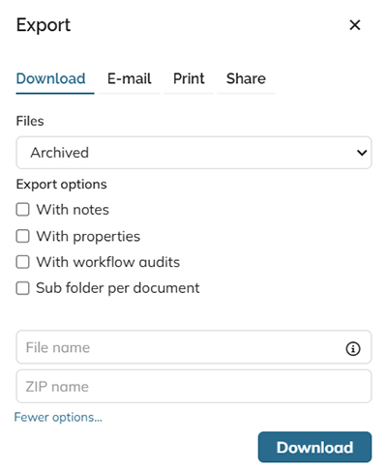Click into the ZIP name field
Image resolution: width=387 pixels, height=468 pixels.
pos(193,386)
